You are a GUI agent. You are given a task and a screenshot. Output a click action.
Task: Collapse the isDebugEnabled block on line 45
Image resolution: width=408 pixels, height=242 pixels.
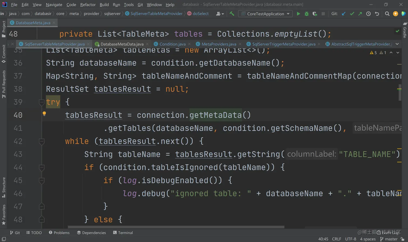[42, 180]
